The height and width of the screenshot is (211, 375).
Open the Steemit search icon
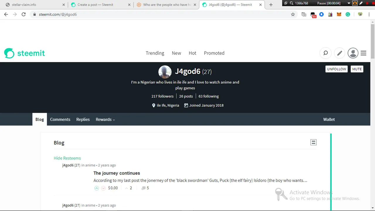(x=325, y=53)
